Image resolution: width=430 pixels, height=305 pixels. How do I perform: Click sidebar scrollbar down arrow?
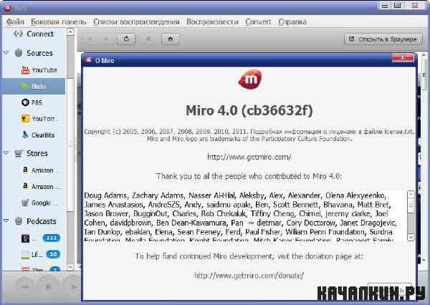pos(70,267)
